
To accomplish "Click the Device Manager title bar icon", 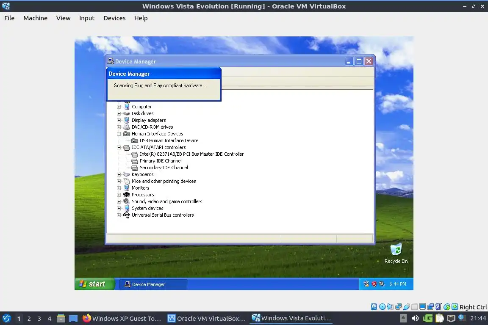I will pos(111,61).
